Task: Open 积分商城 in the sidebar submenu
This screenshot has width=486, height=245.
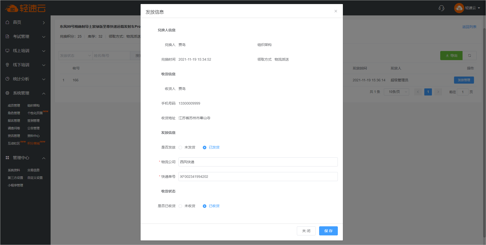Action: tap(33, 143)
